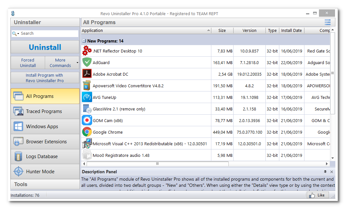Viewport: 346px width, 209px height.
Task: Click version 75.0.3770.100 cell
Action: pos(249,132)
